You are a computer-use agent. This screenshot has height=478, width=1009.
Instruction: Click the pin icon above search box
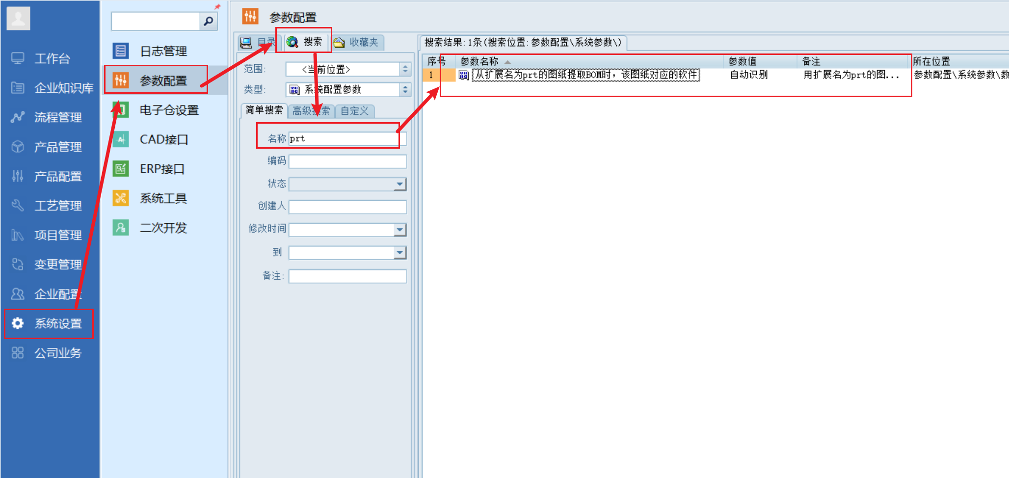pyautogui.click(x=217, y=7)
